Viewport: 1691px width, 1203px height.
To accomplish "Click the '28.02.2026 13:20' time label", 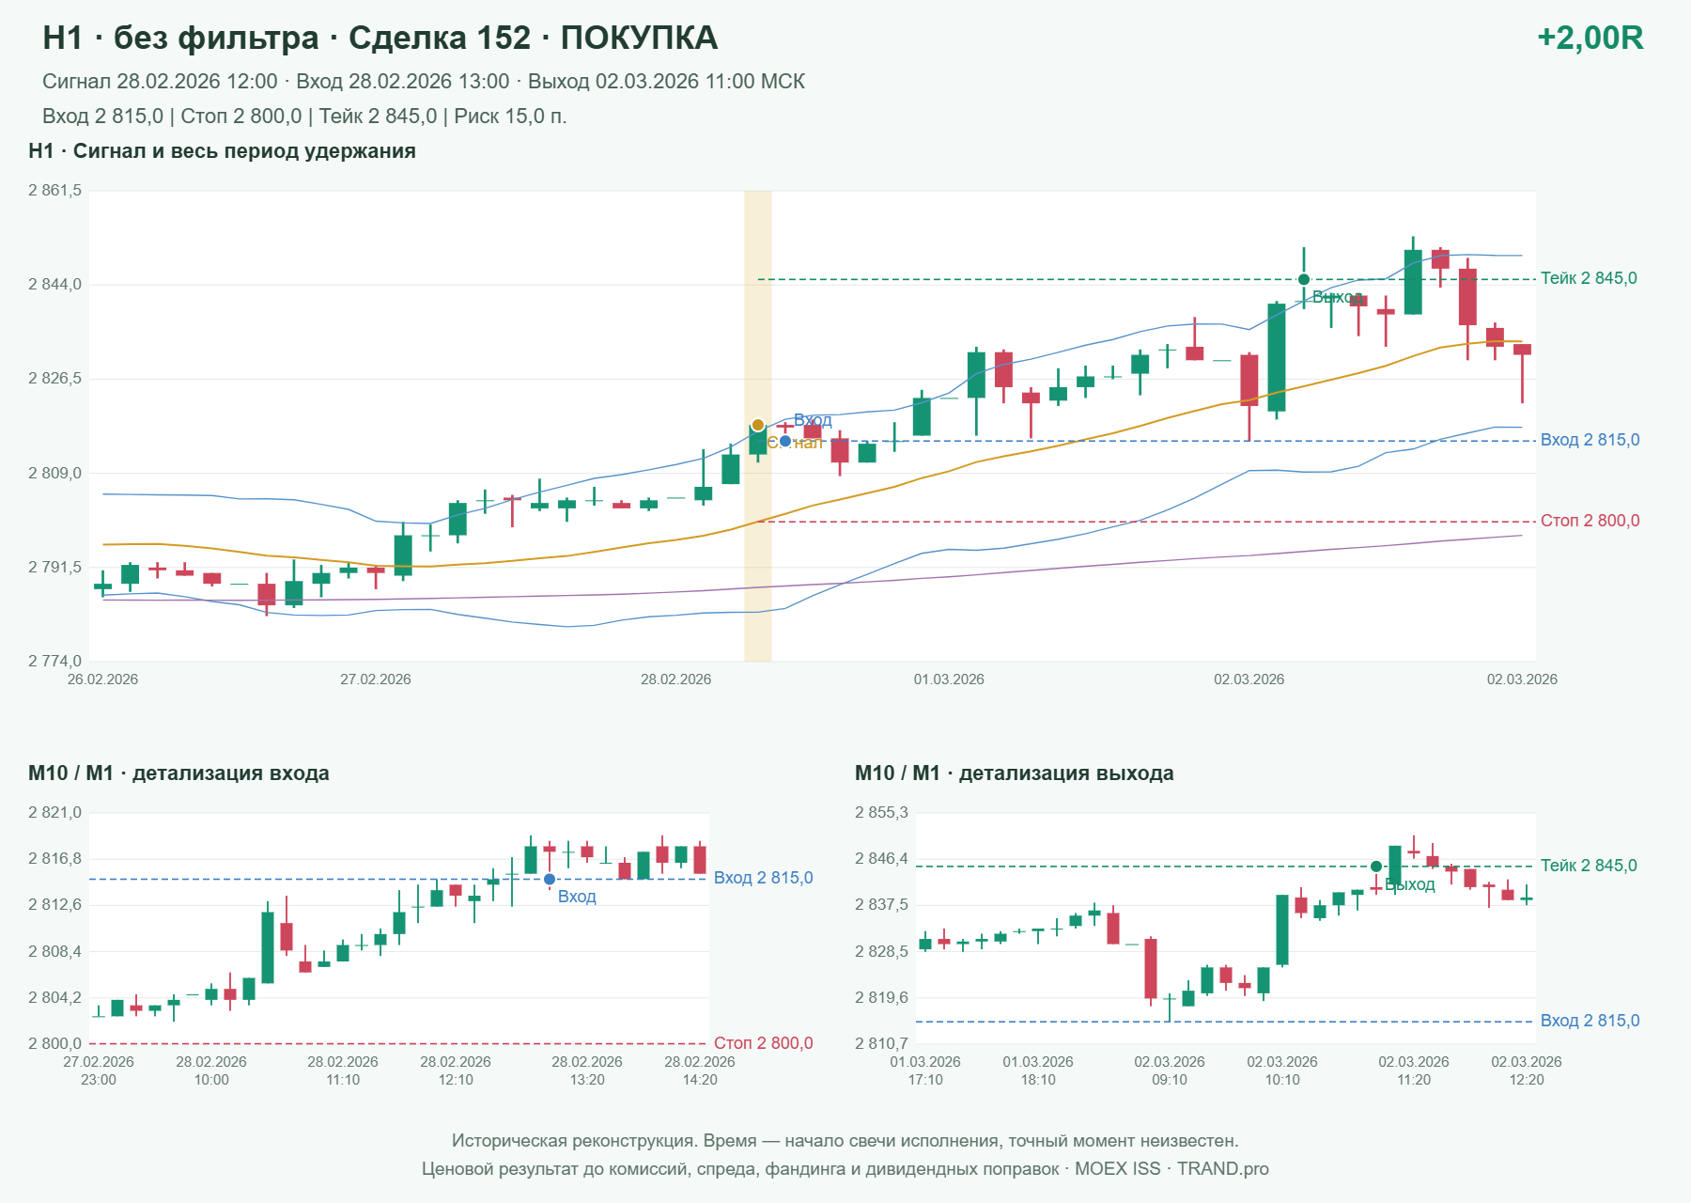I will (x=587, y=1070).
